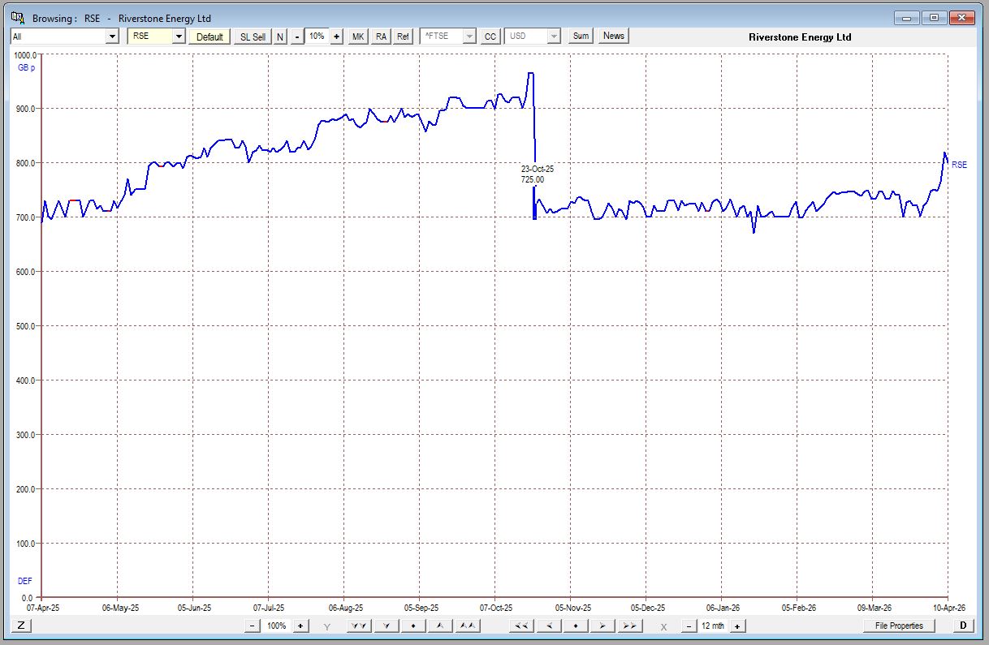
Task: Decrease the 100% Y zoom with minus
Action: click(x=252, y=626)
